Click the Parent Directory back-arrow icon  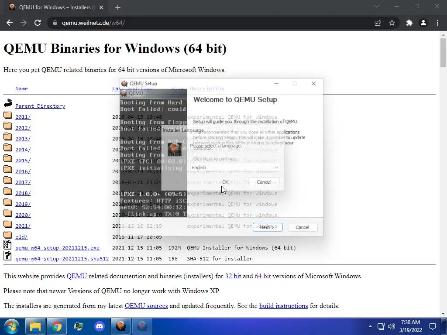click(8, 103)
